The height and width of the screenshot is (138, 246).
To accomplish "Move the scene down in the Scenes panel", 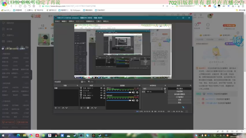I will pos(66,108).
